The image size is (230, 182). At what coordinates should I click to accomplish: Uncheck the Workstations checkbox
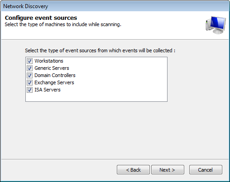29,61
